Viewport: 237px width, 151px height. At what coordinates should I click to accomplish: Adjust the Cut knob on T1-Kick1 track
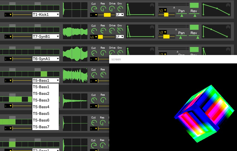click(x=94, y=9)
